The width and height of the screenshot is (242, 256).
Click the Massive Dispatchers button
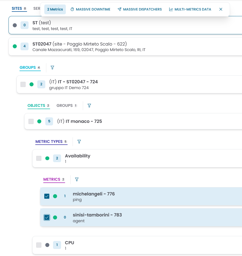pyautogui.click(x=140, y=9)
